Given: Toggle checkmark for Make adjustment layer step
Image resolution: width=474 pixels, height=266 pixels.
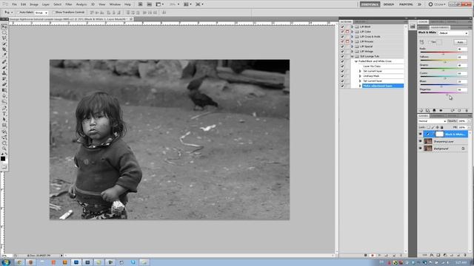Looking at the screenshot, I should tap(342, 86).
